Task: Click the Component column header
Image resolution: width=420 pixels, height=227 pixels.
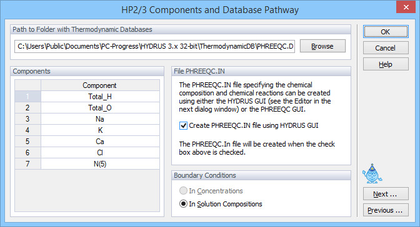Action: 100,85
